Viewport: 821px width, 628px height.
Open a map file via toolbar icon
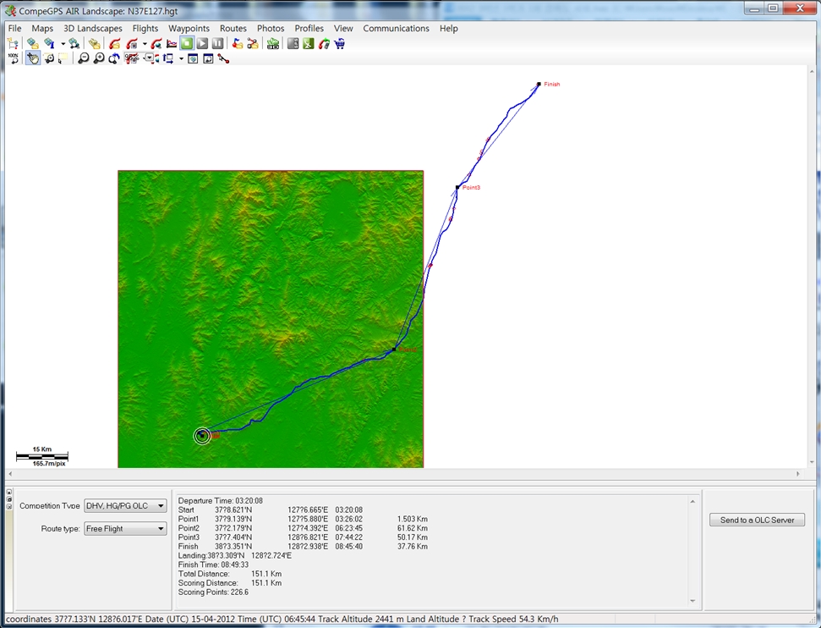33,43
